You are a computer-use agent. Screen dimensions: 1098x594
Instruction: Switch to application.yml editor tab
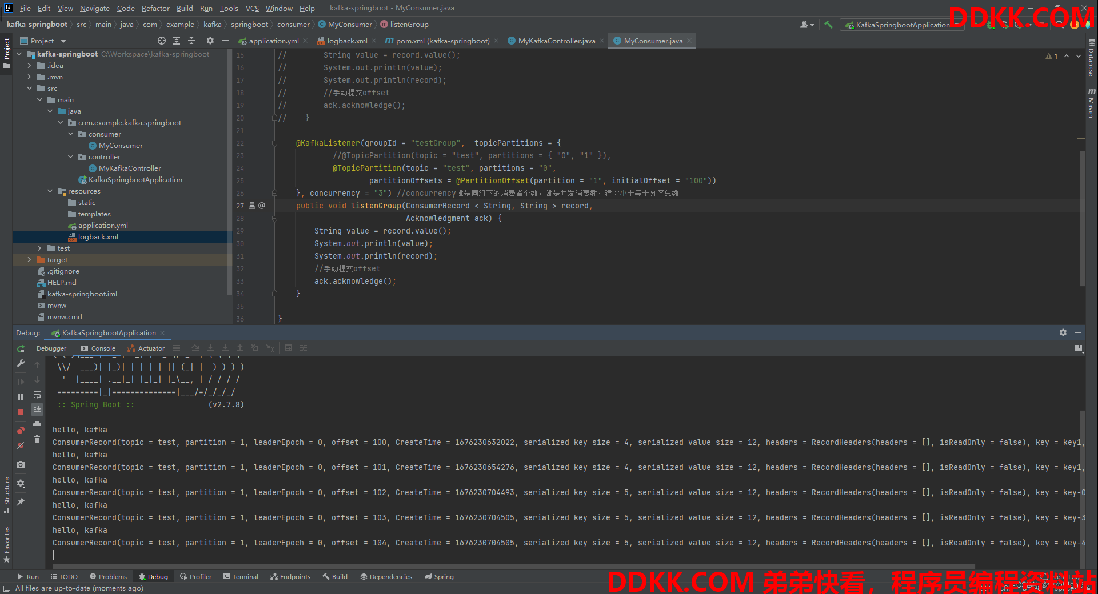pos(273,41)
